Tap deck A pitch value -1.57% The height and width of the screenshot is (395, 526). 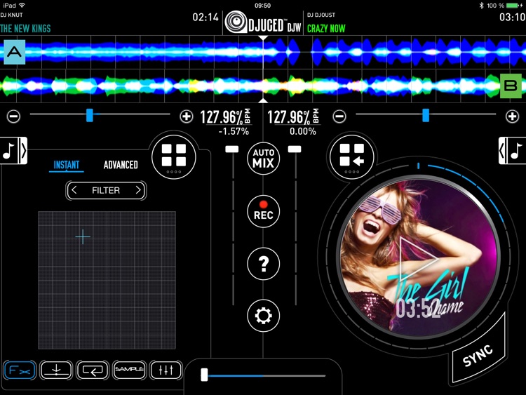point(234,131)
